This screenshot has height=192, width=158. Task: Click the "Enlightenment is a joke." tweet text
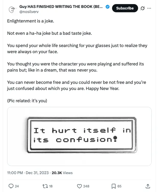(31, 21)
